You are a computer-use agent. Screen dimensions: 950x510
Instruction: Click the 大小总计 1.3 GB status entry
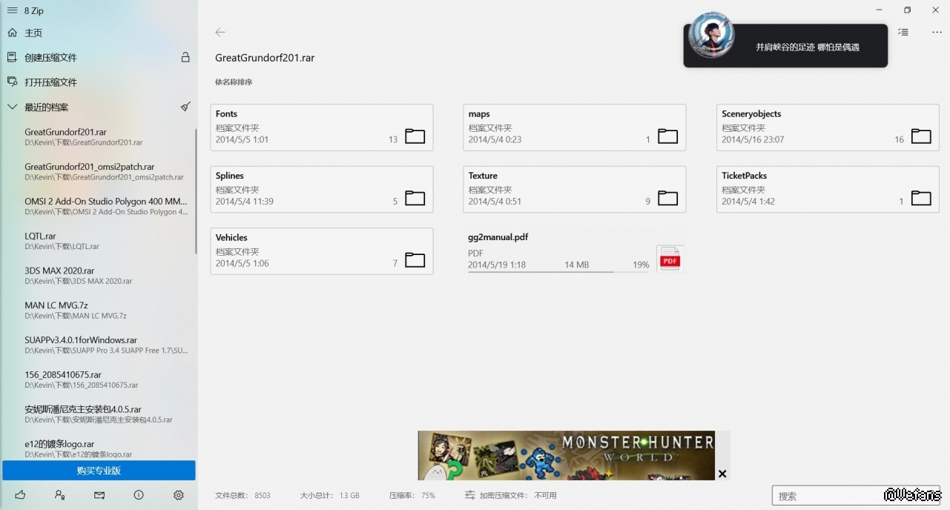pos(329,495)
